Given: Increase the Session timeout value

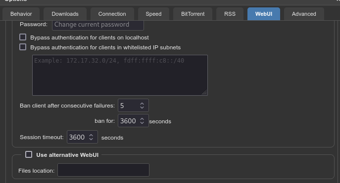Looking at the screenshot, I should 91,135.
